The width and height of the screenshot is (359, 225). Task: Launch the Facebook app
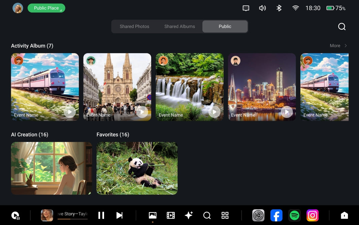[x=276, y=215]
